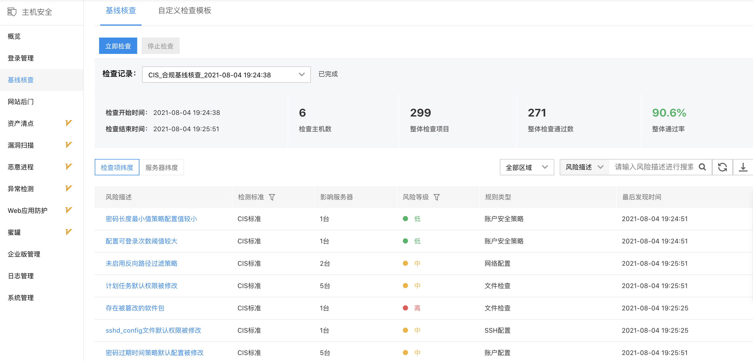Image resolution: width=753 pixels, height=361 pixels.
Task: Click premium V badge beside 蜜罐
Action: click(x=68, y=232)
